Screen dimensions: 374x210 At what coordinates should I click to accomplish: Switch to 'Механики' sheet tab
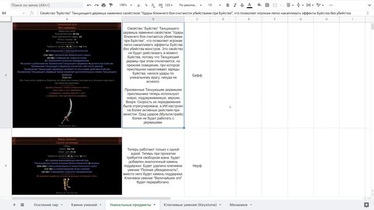point(238,205)
